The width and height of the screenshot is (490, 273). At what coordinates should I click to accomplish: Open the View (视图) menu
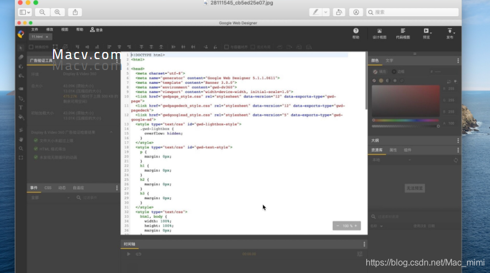[x=65, y=30]
